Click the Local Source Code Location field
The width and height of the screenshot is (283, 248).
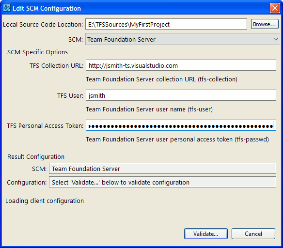(166, 24)
